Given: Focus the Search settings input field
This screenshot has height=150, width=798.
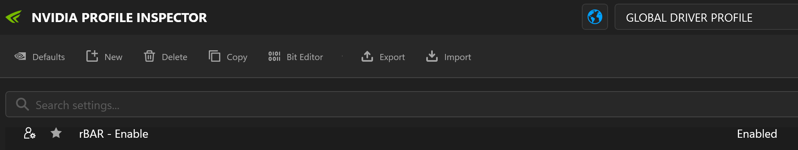Looking at the screenshot, I should click(402, 105).
